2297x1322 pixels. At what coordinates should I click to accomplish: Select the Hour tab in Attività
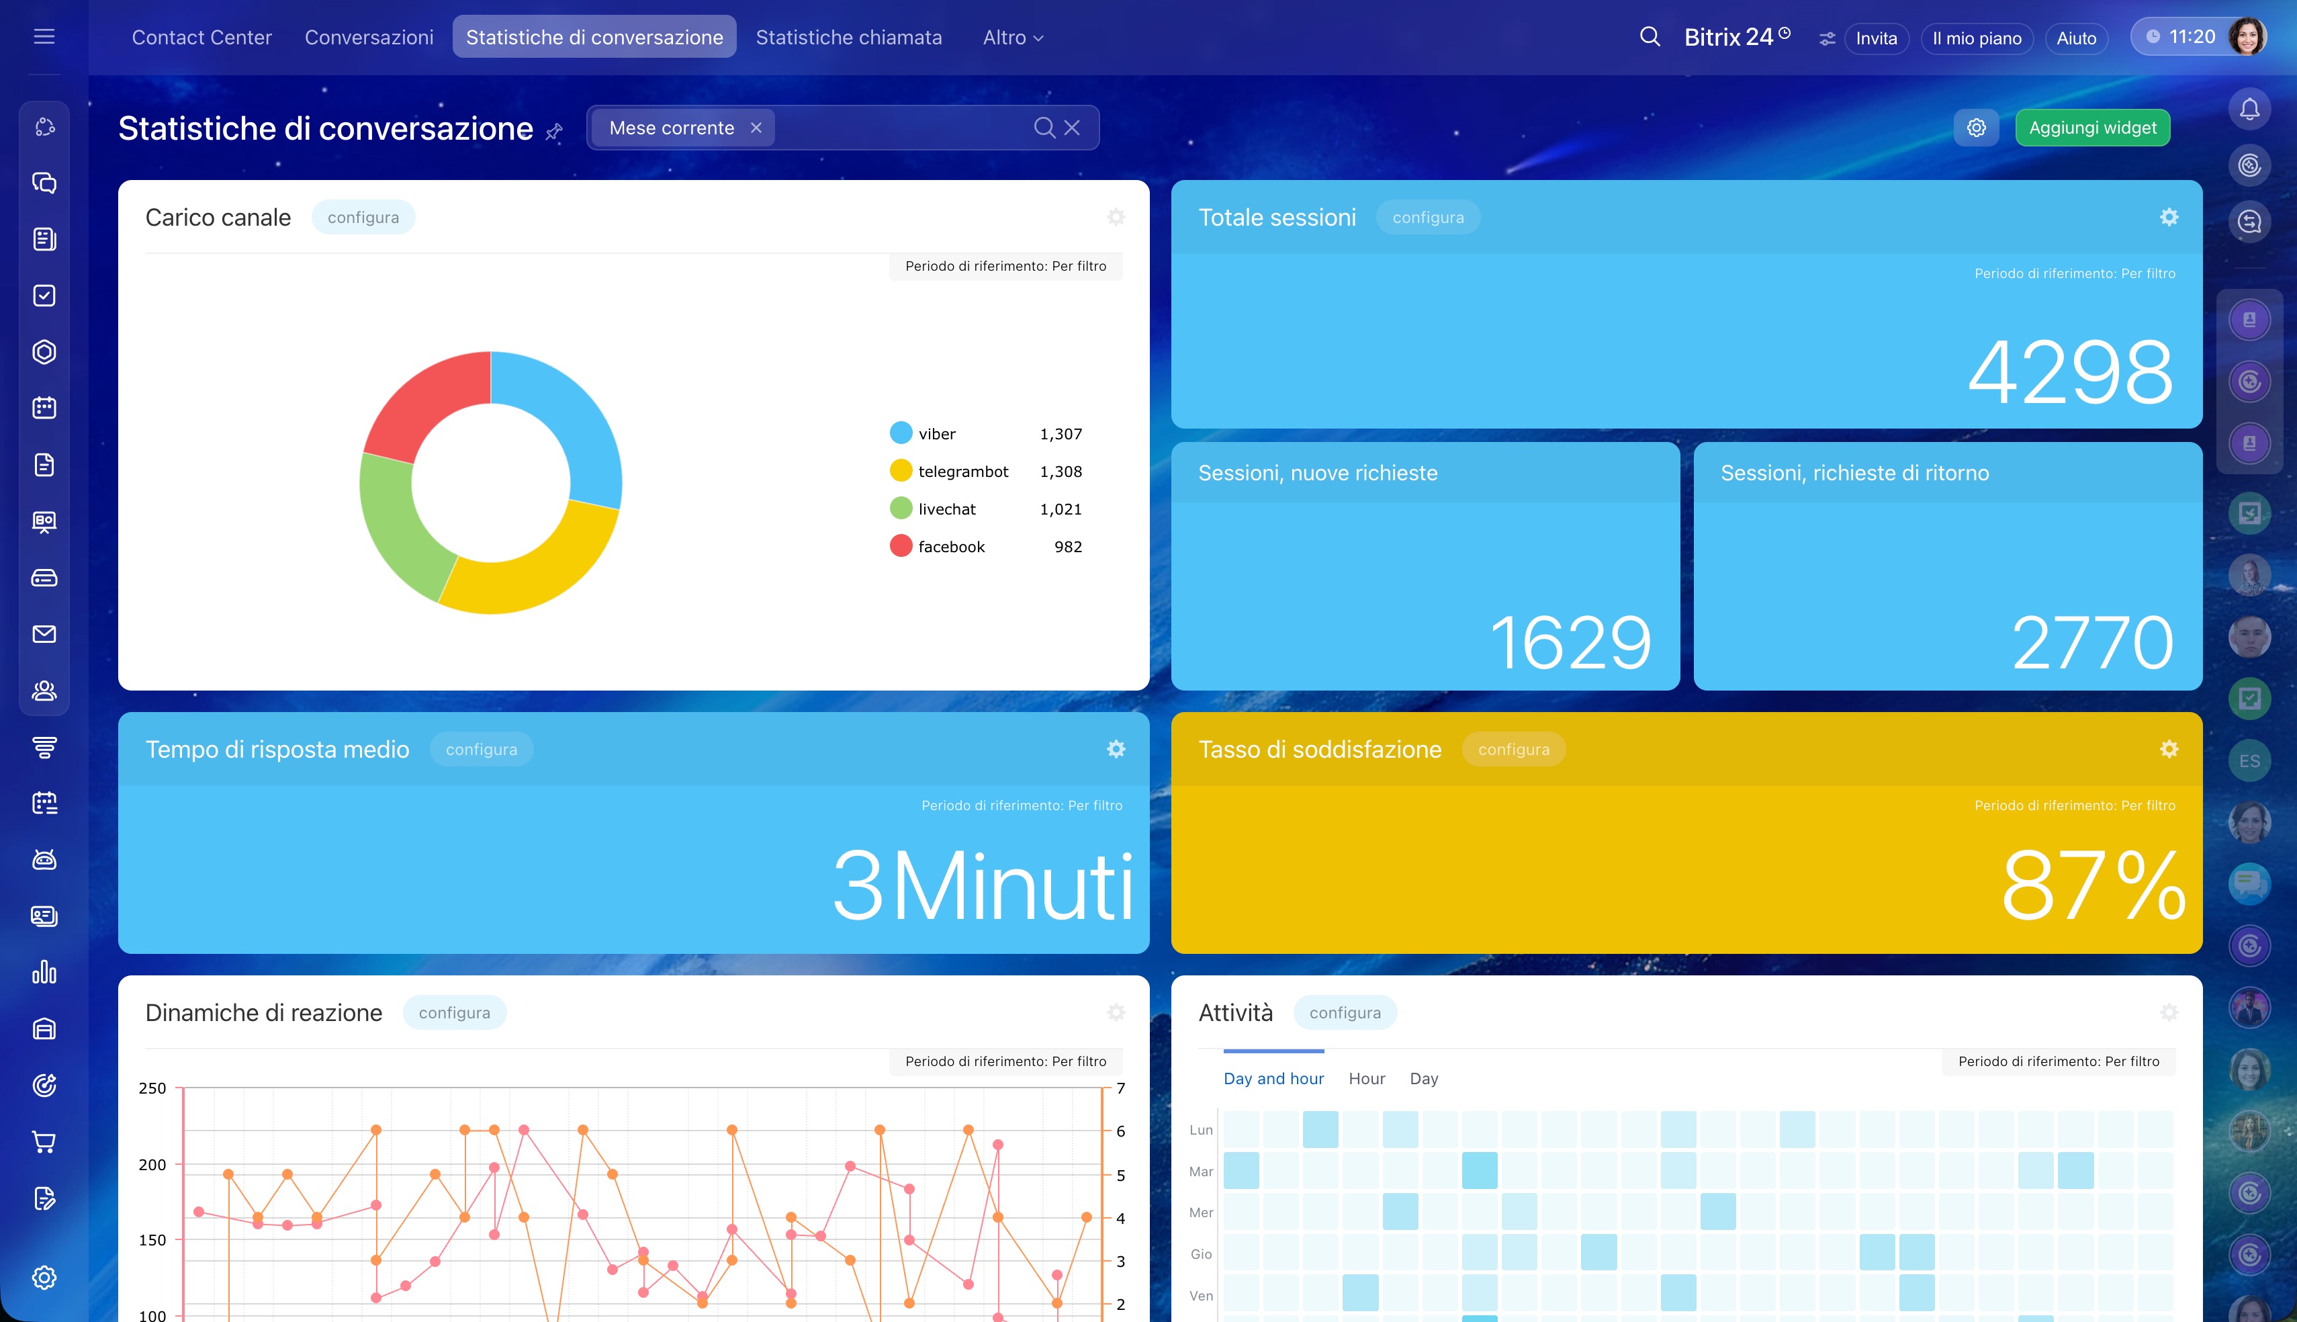[x=1366, y=1079]
